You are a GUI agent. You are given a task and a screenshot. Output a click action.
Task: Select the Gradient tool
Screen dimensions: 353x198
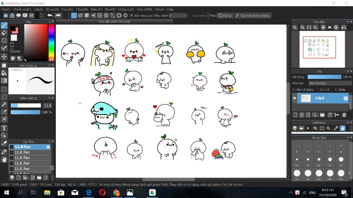(4, 80)
